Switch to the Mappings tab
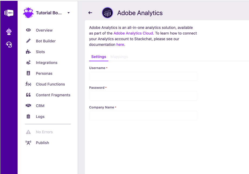Screen dimensions: 249x174 point(119,57)
